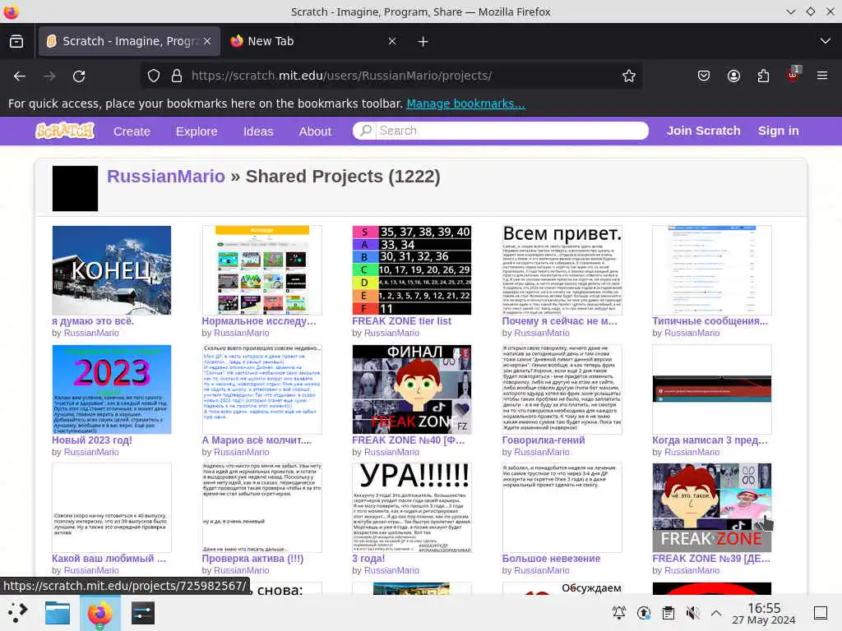This screenshot has height=631, width=842.
Task: Open notifications bell in system tray
Action: [618, 612]
